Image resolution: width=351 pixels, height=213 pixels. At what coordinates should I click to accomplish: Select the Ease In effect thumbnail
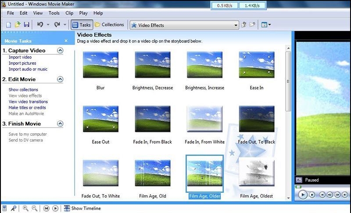(257, 65)
